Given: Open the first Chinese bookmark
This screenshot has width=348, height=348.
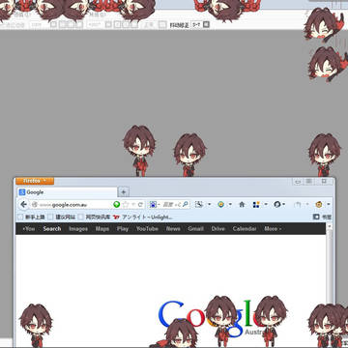Looking at the screenshot, I should click(x=31, y=217).
